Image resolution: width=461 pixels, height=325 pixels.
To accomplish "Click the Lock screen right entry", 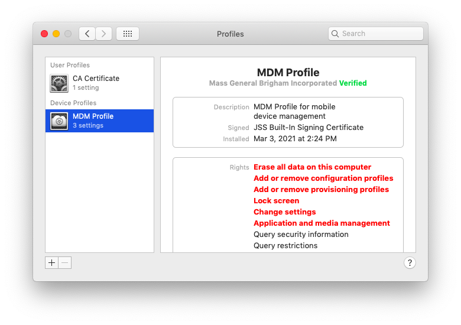I will pyautogui.click(x=276, y=201).
